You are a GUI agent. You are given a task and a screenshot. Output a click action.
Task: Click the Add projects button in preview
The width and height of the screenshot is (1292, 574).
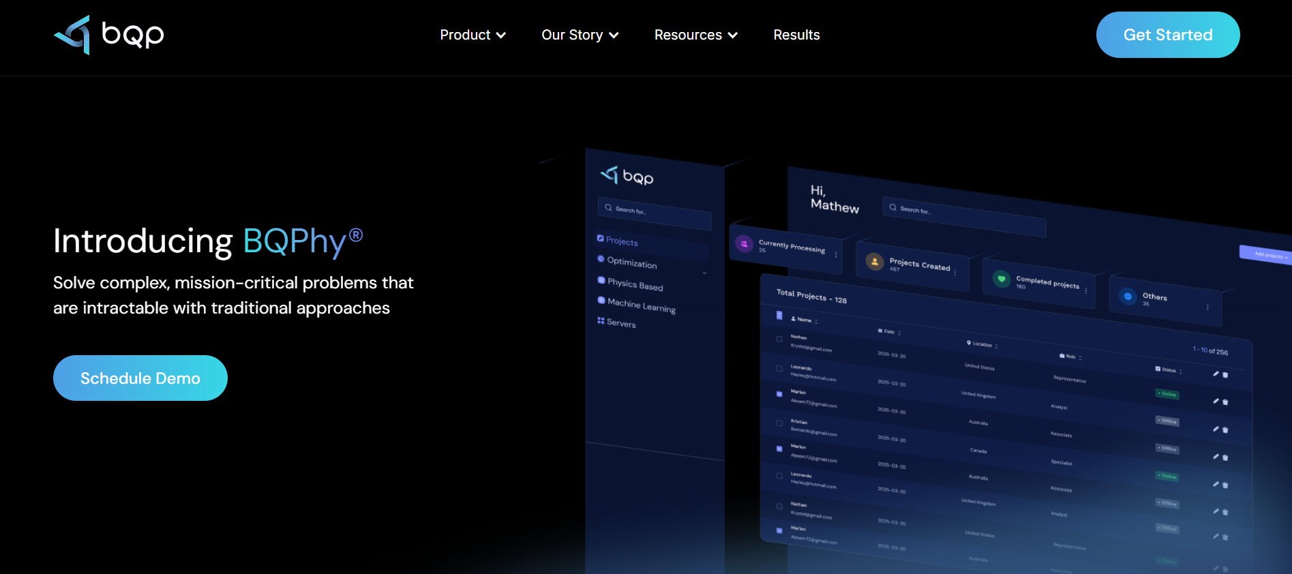(x=1265, y=254)
